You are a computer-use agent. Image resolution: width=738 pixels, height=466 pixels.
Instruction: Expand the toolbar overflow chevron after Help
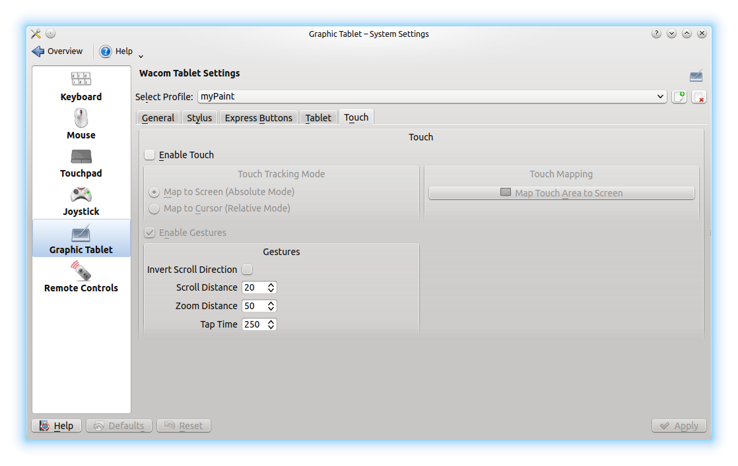coord(141,57)
